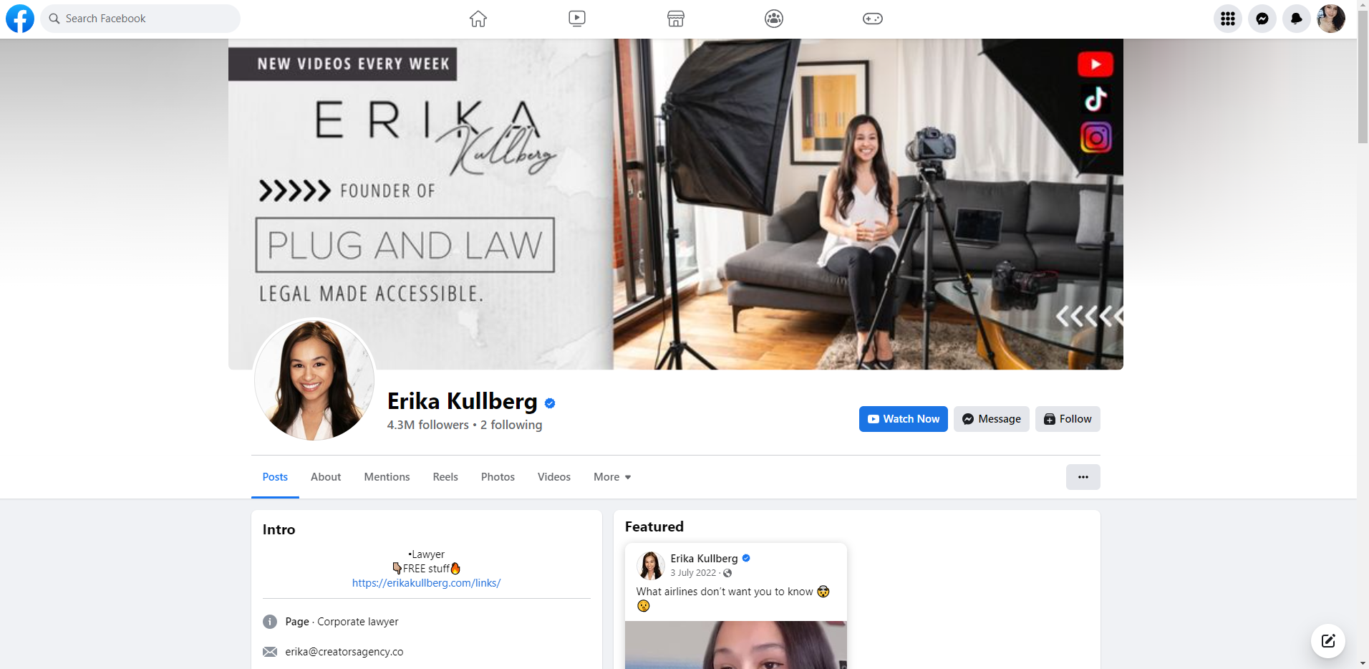Open the erikakullberg.com/links link

click(426, 583)
